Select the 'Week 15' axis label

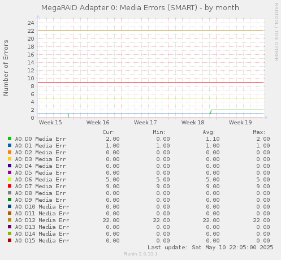[50, 123]
